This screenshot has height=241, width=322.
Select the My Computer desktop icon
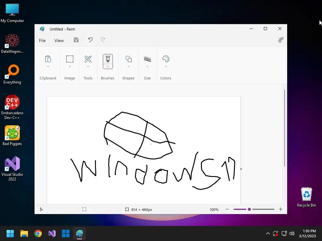[x=12, y=13]
